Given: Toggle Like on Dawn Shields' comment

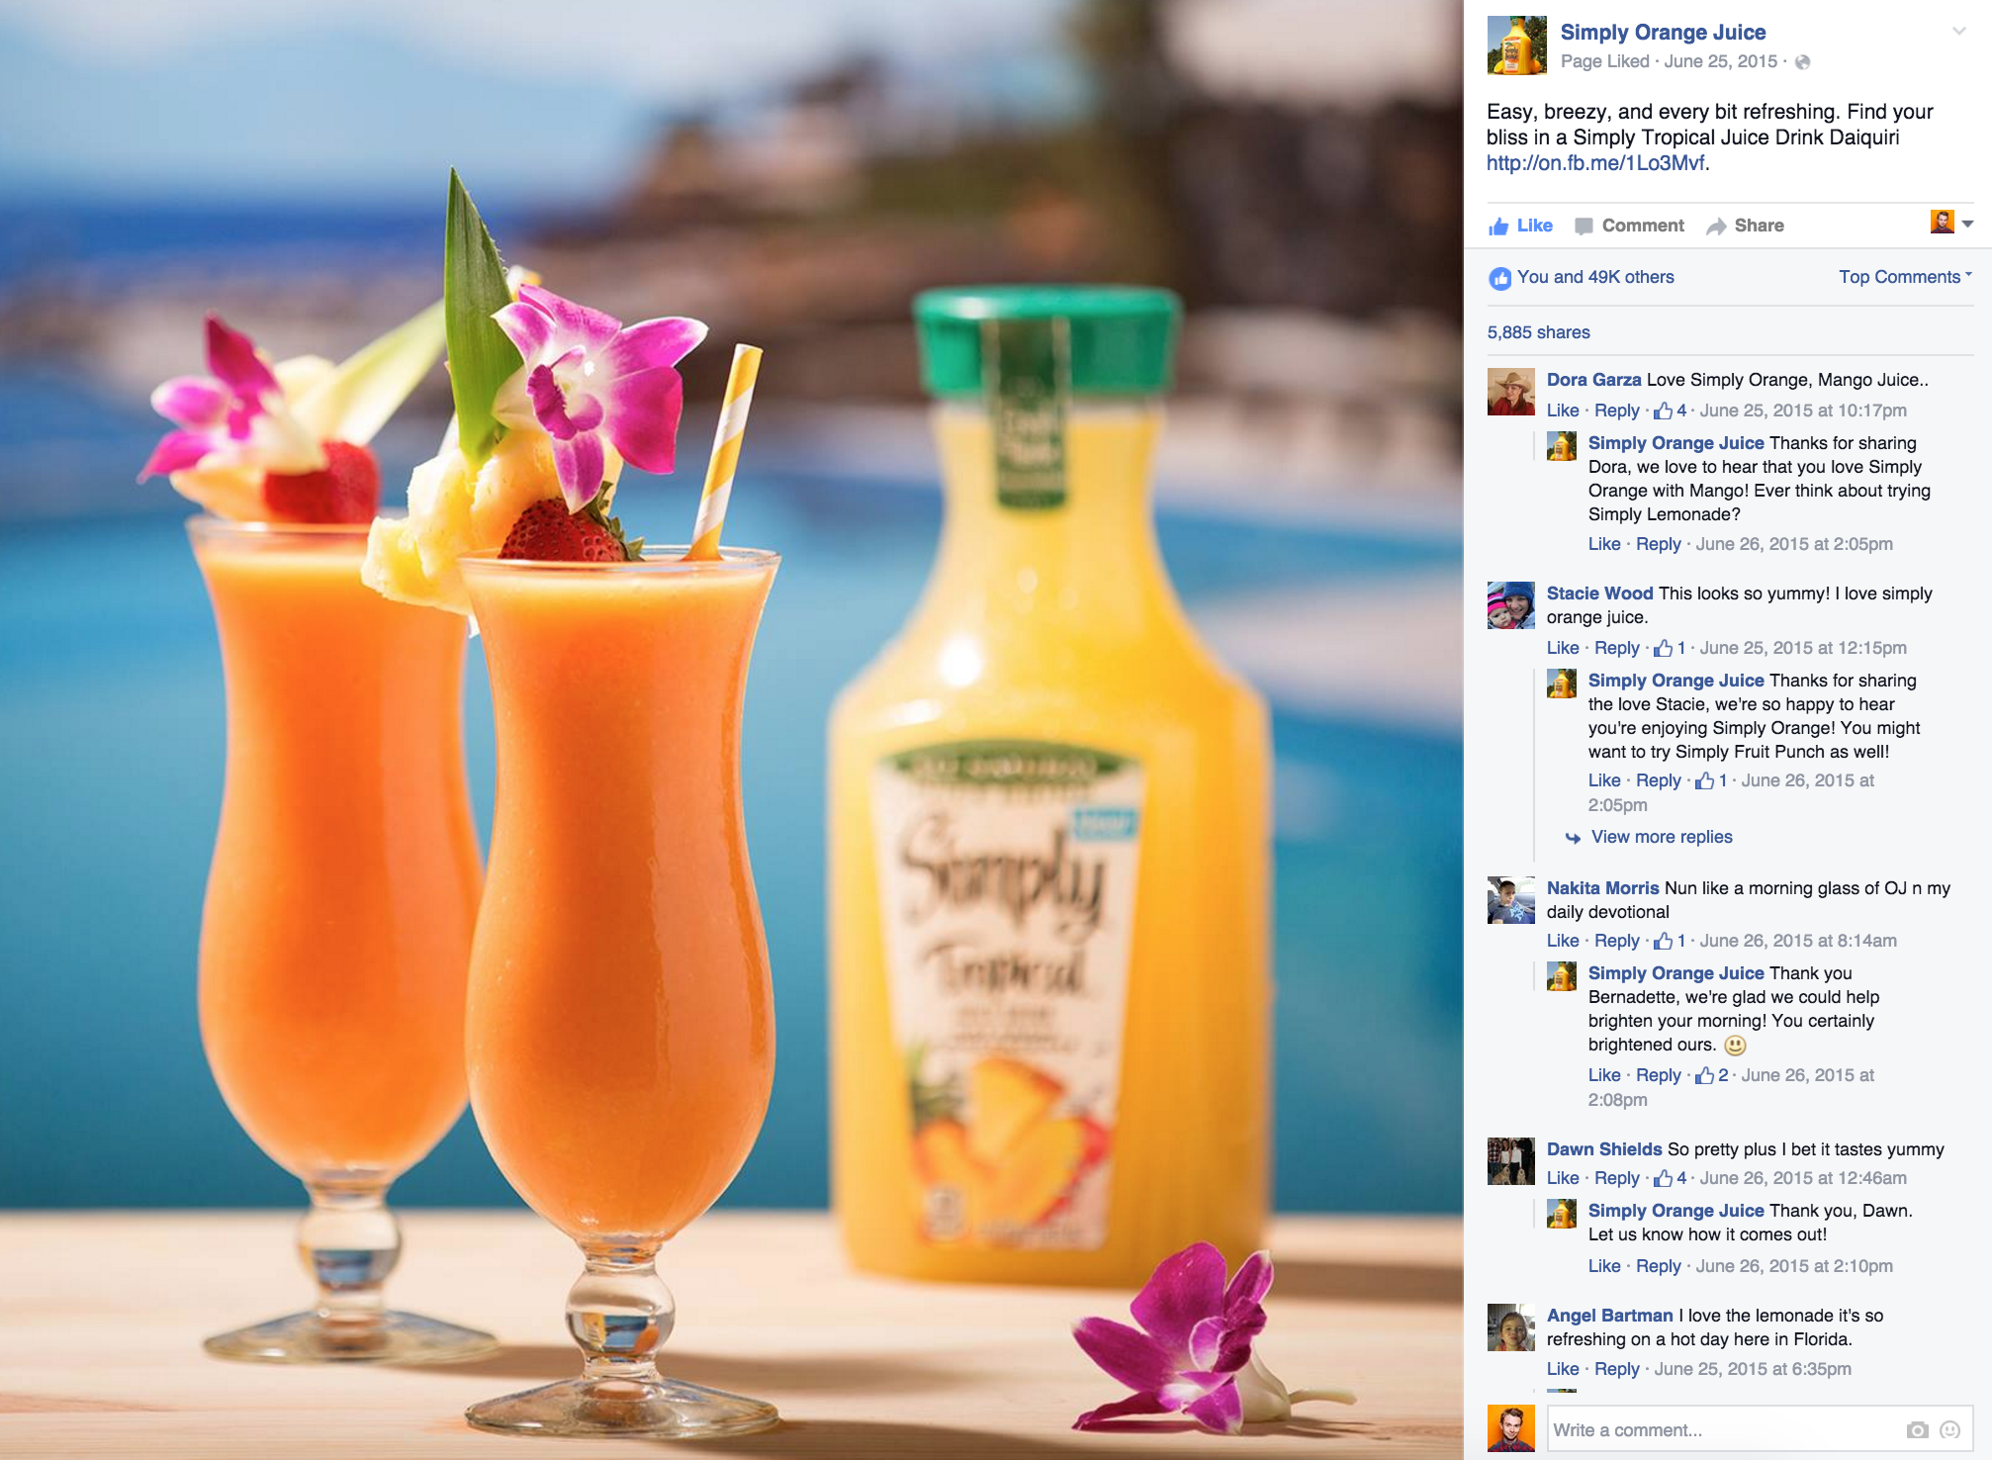Looking at the screenshot, I should pos(1563,1178).
